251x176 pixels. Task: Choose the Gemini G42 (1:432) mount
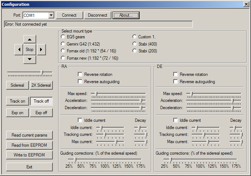tap(63, 44)
